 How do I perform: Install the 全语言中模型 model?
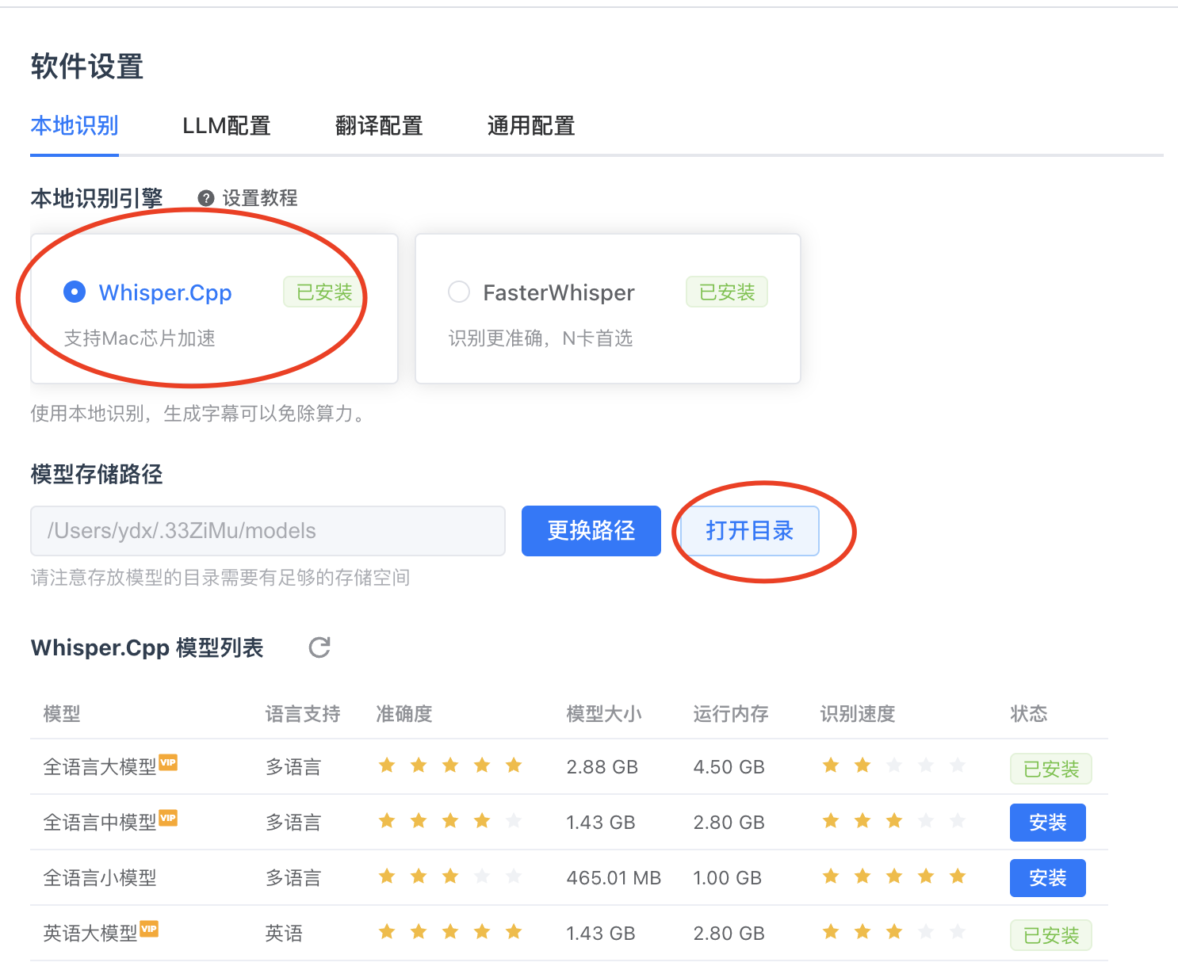point(1047,823)
